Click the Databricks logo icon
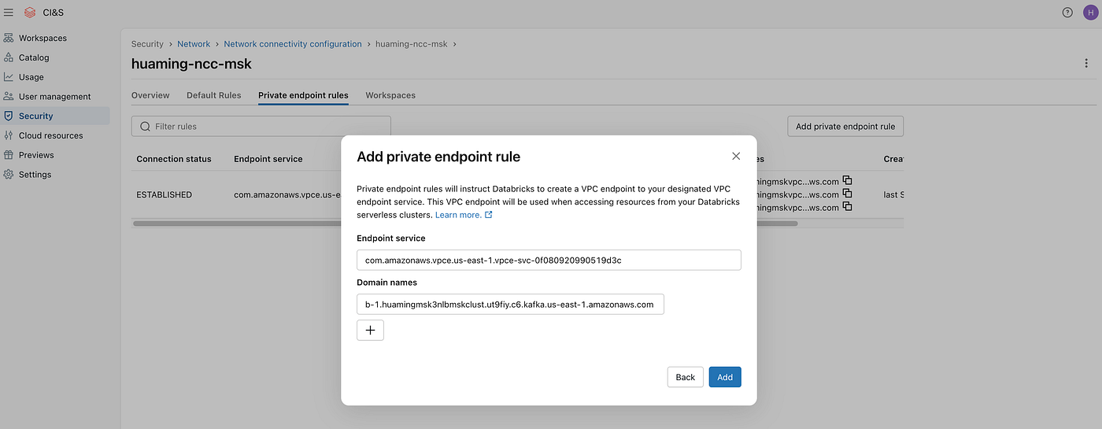Image resolution: width=1102 pixels, height=429 pixels. click(30, 12)
